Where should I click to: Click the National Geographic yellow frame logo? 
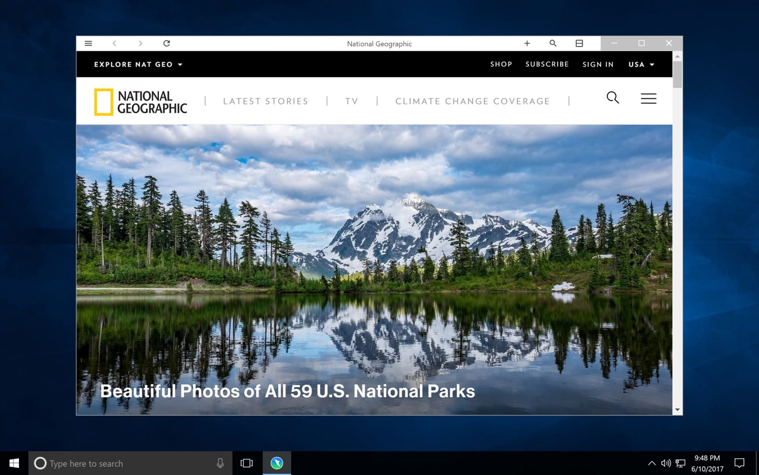tap(103, 101)
